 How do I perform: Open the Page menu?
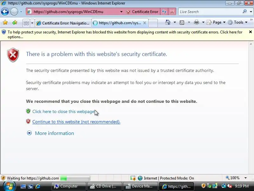coord(216,22)
